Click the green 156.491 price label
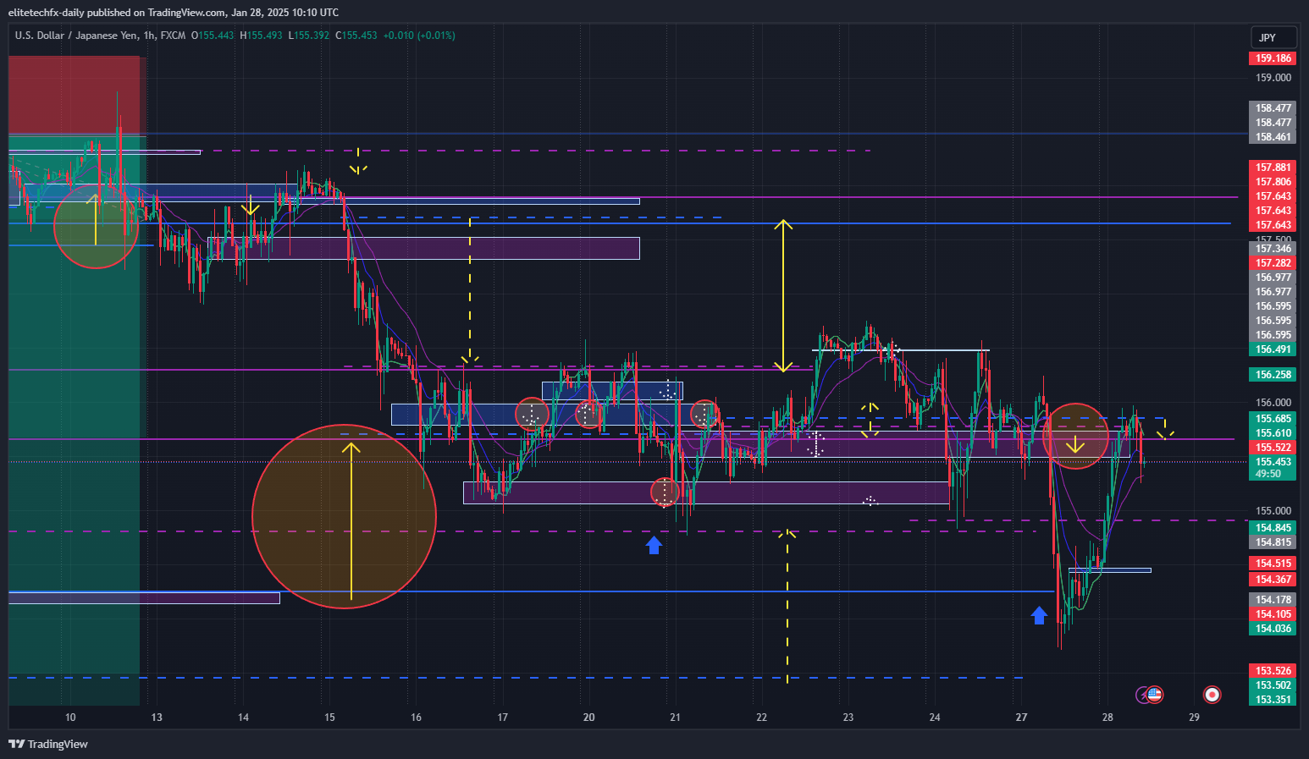 click(1273, 349)
